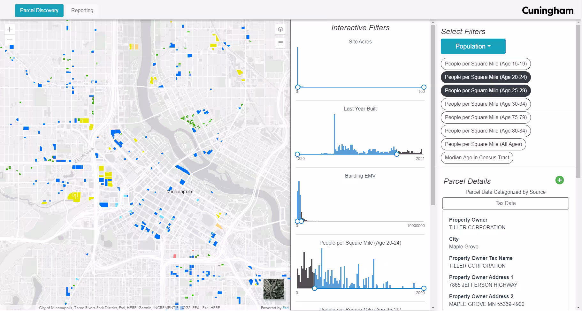Enable People per Square Mile All Ages

pyautogui.click(x=483, y=144)
